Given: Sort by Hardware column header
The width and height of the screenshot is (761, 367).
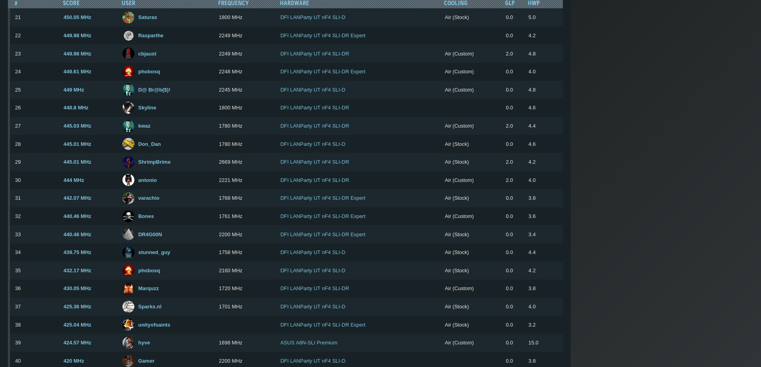Looking at the screenshot, I should [x=294, y=3].
